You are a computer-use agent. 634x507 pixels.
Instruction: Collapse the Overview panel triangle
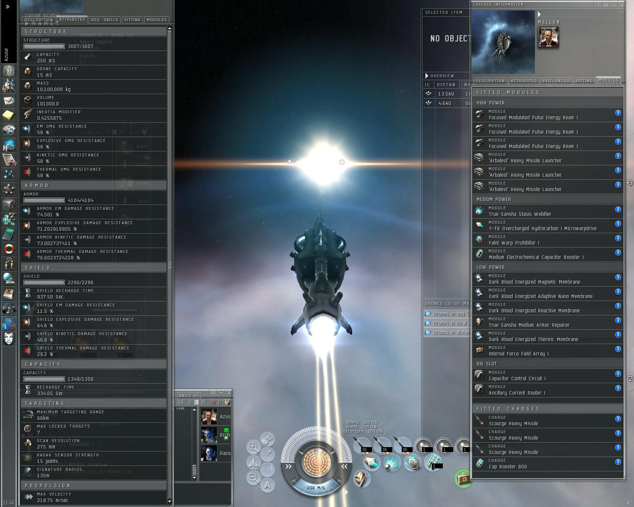click(x=427, y=76)
